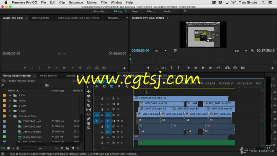Toggle V2 track output eye

point(118,109)
